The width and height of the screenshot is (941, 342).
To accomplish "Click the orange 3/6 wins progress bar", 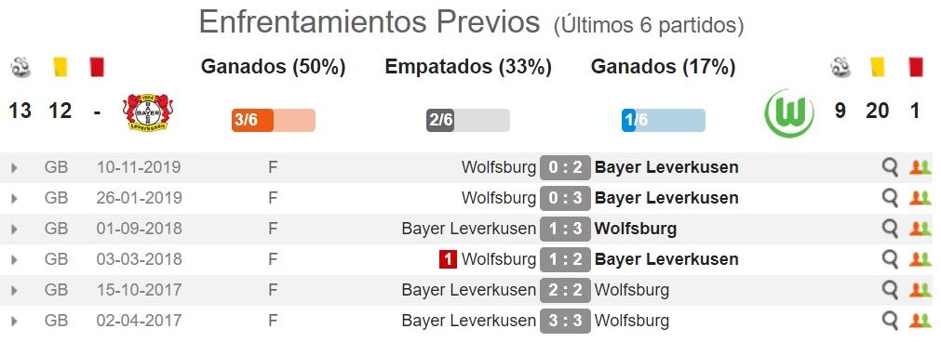I will pyautogui.click(x=273, y=121).
